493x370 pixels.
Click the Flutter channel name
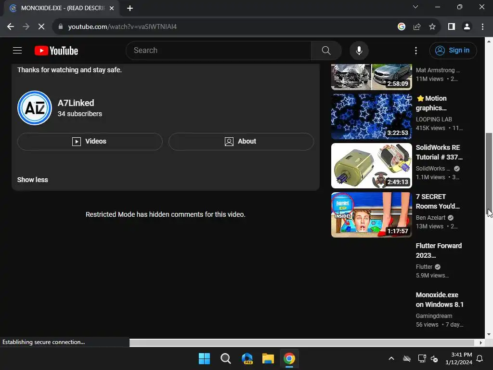tap(424, 266)
